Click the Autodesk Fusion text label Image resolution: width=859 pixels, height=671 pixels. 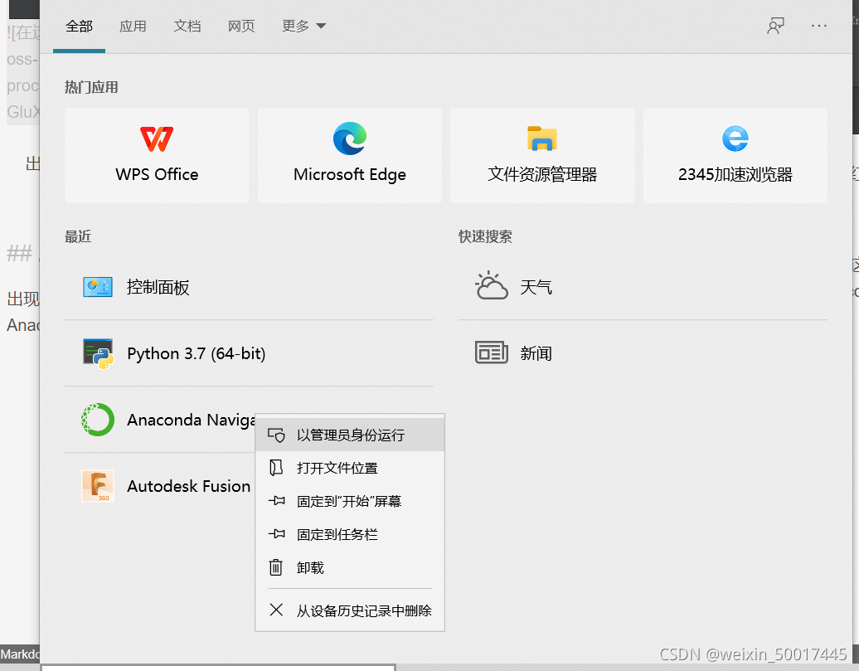pyautogui.click(x=188, y=486)
